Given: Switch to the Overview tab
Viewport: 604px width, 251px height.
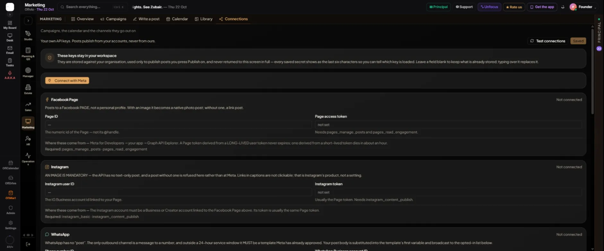Looking at the screenshot, I should (82, 19).
